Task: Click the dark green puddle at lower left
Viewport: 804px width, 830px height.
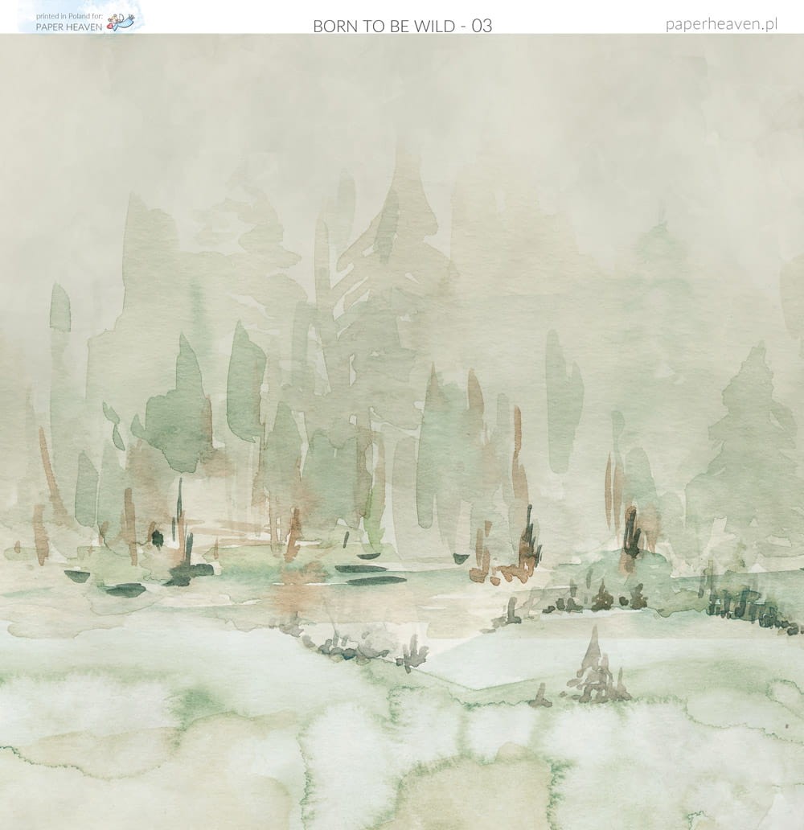Action: 125,590
